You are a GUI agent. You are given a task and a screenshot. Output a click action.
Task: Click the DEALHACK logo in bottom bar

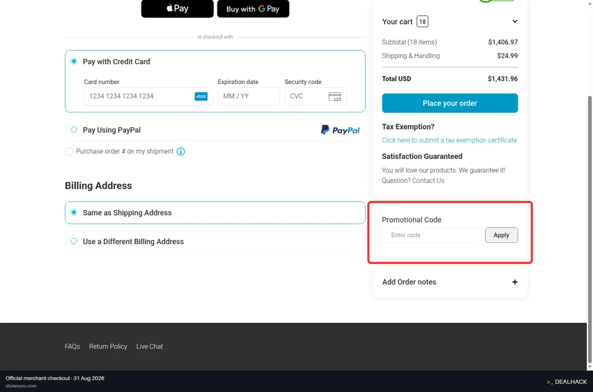point(567,381)
